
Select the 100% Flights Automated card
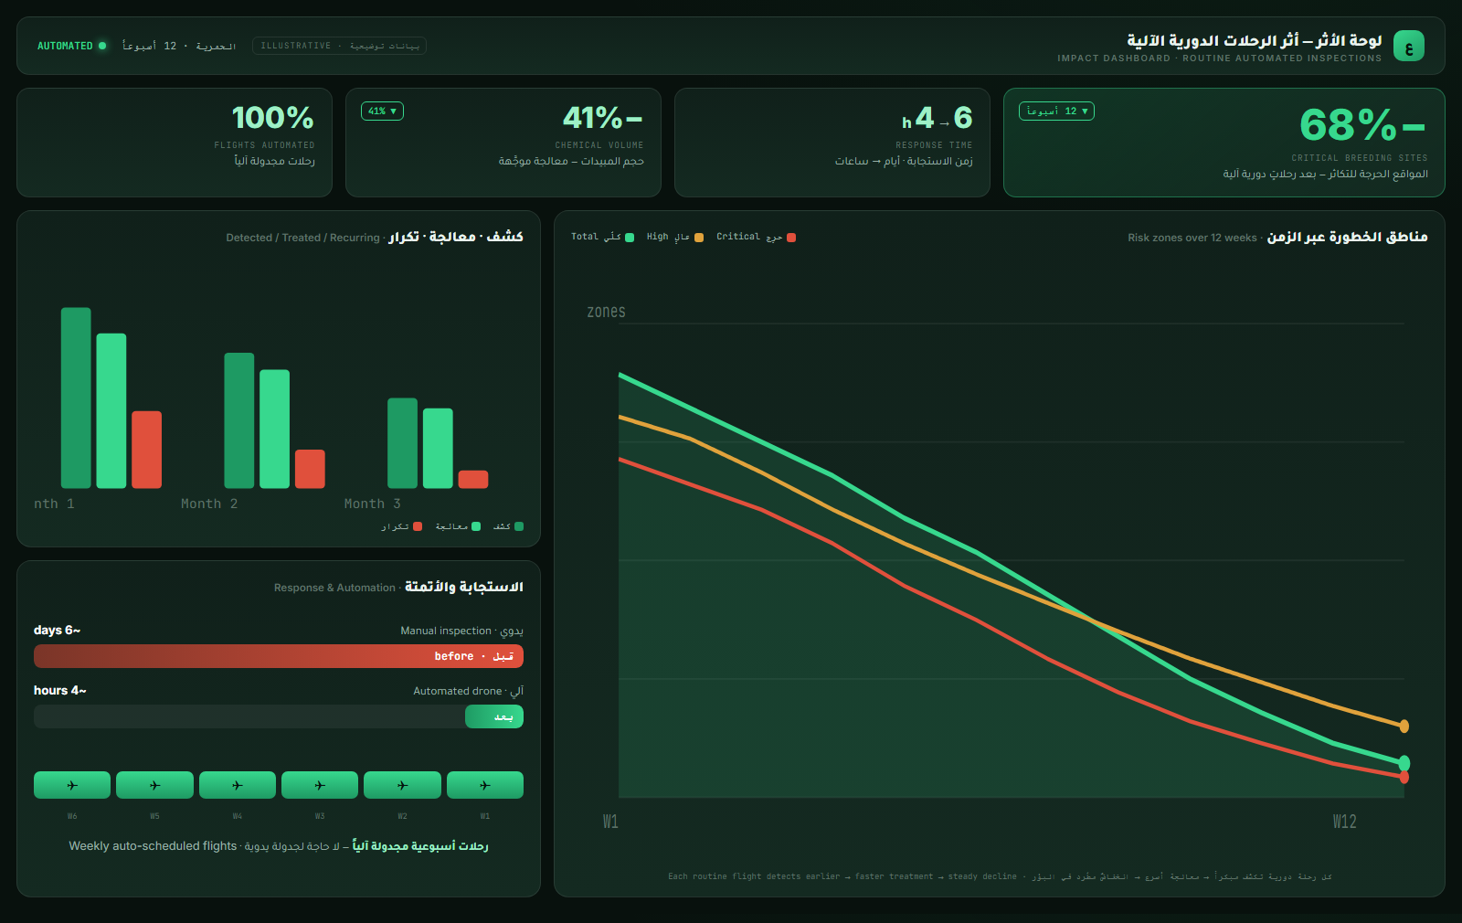coord(175,143)
